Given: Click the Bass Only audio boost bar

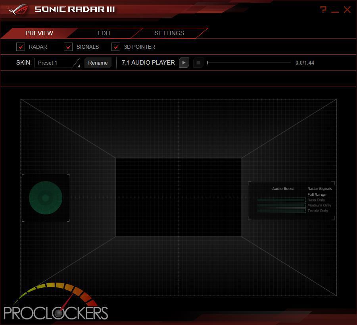Looking at the screenshot, I should tap(281, 200).
